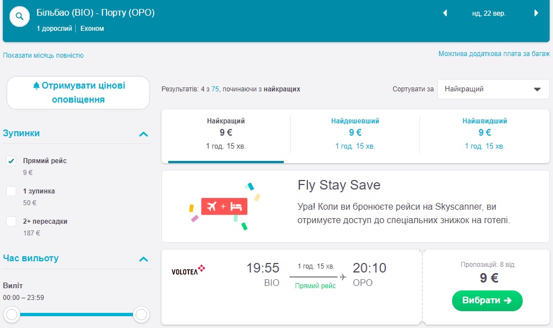553x328 pixels.
Task: Collapse the Час вильоту section
Action: click(x=144, y=259)
